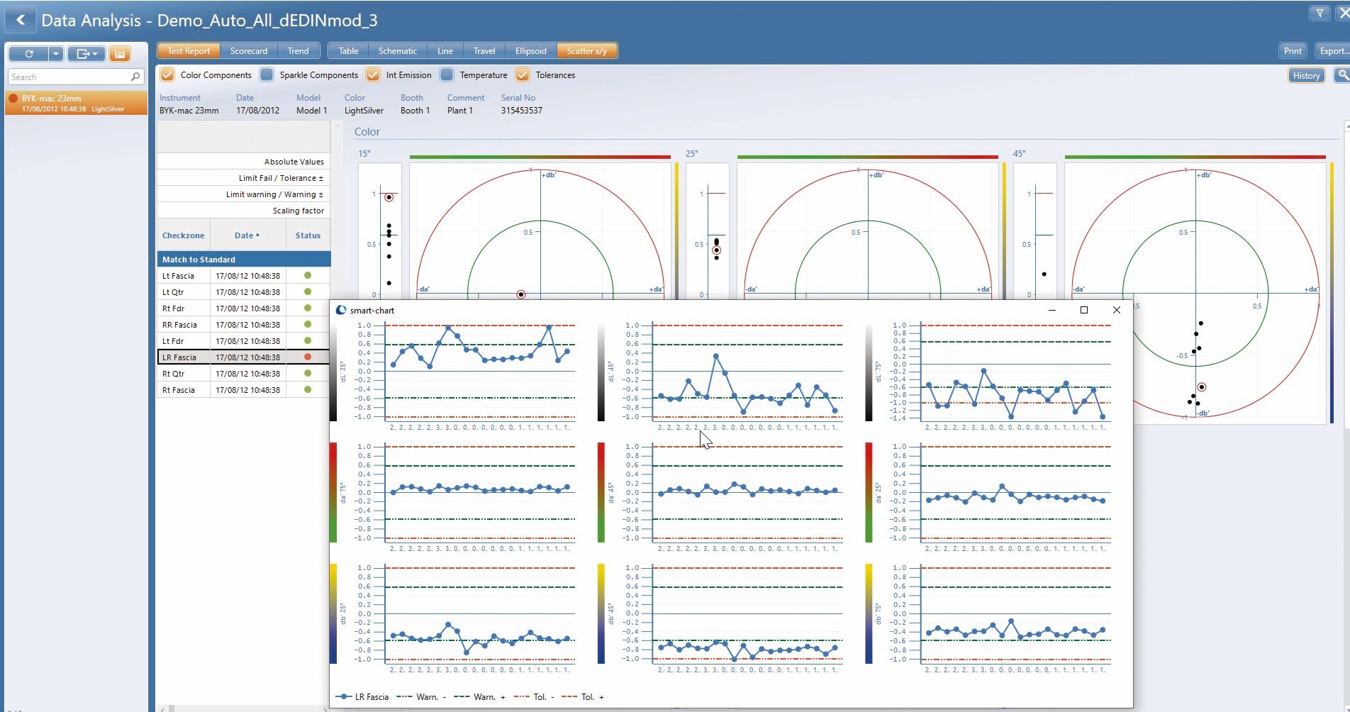Select the Lt Fascia checkzone row
The image size is (1350, 712).
[x=243, y=276]
